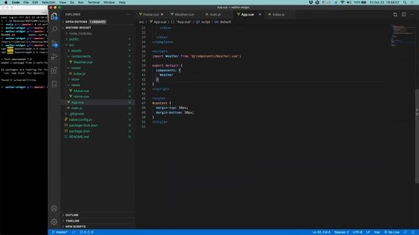Viewport: 419px width, 235px height.
Task: Collapse the views folder
Action: point(76,86)
